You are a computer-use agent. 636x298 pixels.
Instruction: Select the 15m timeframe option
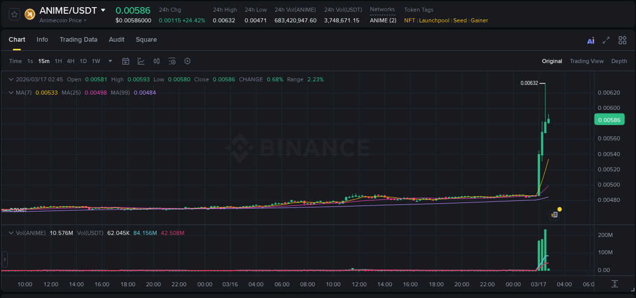click(x=44, y=61)
